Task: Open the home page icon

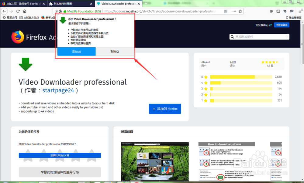Action: click(25, 11)
